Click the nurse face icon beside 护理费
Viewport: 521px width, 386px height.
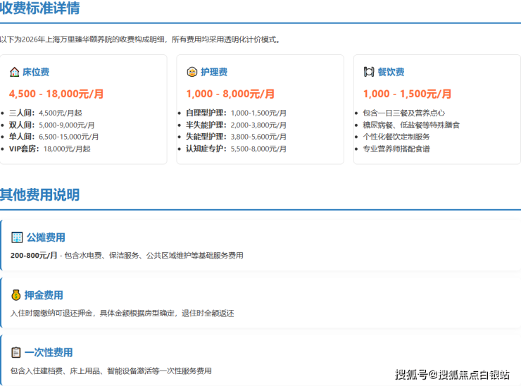[192, 72]
